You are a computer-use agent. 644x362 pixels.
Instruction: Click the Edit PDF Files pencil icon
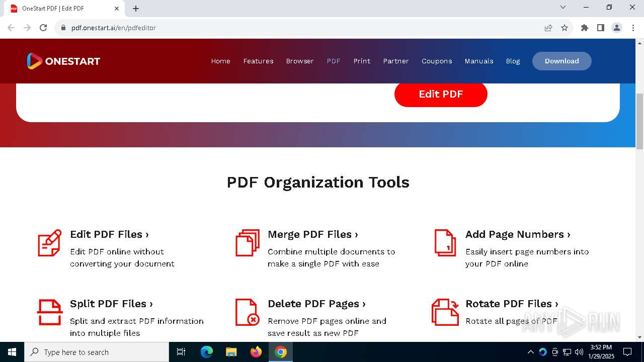(50, 243)
